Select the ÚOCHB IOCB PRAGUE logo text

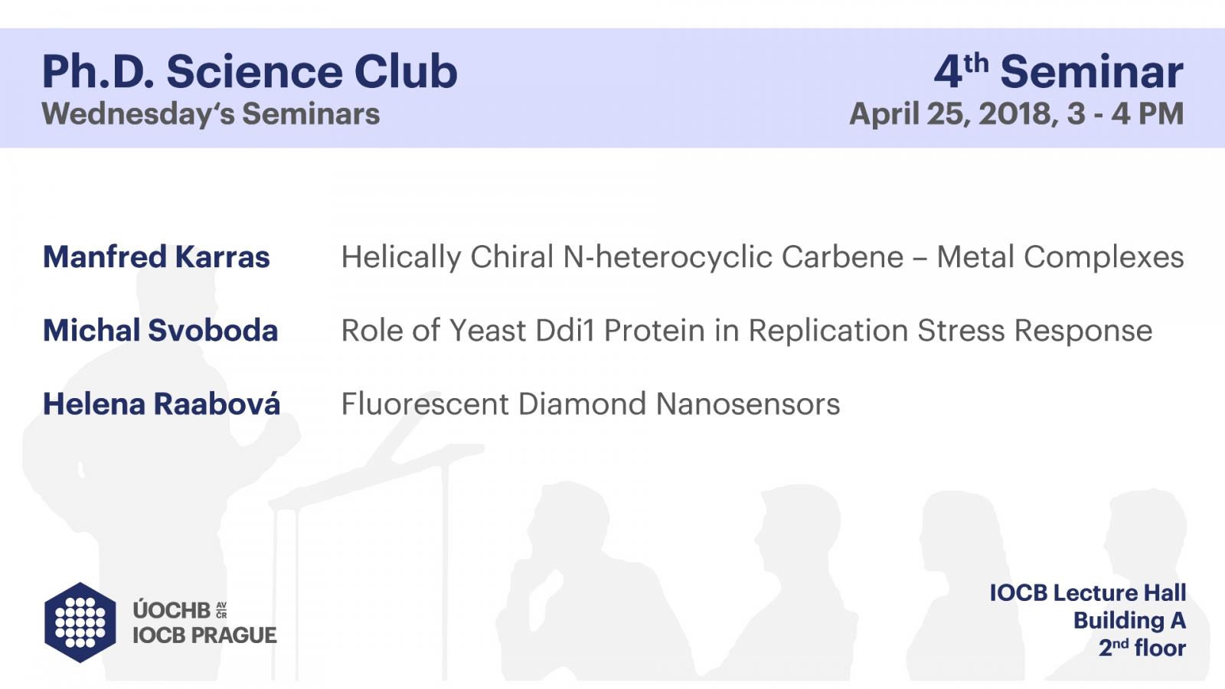pyautogui.click(x=204, y=622)
